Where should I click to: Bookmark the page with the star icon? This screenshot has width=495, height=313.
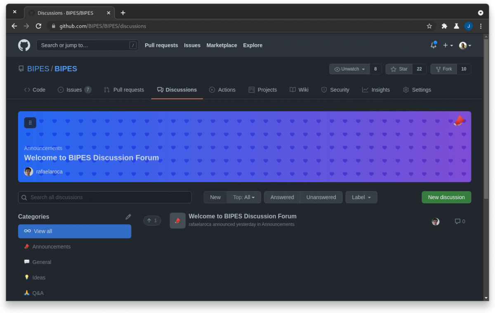[429, 26]
